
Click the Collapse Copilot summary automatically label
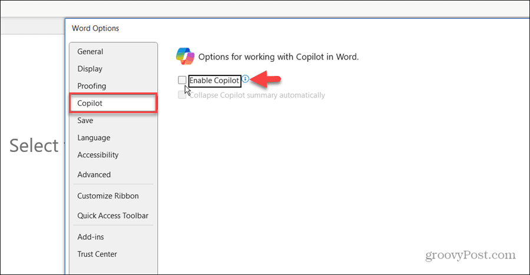click(x=257, y=95)
